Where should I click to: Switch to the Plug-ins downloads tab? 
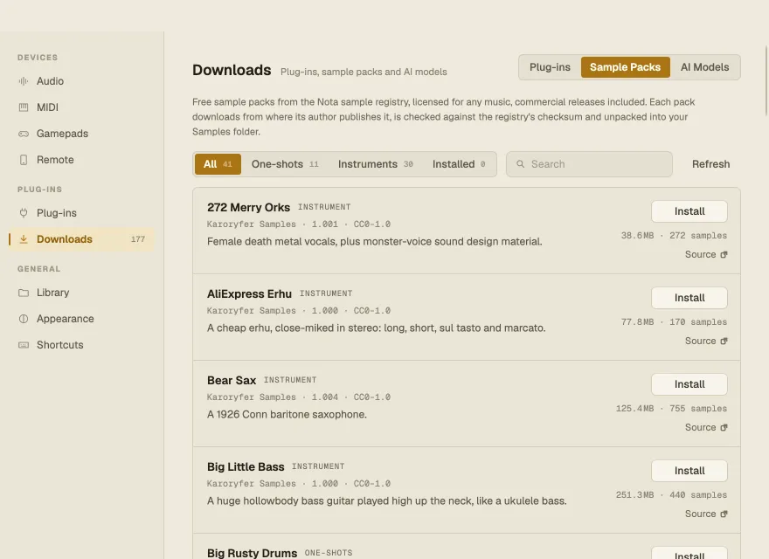550,67
